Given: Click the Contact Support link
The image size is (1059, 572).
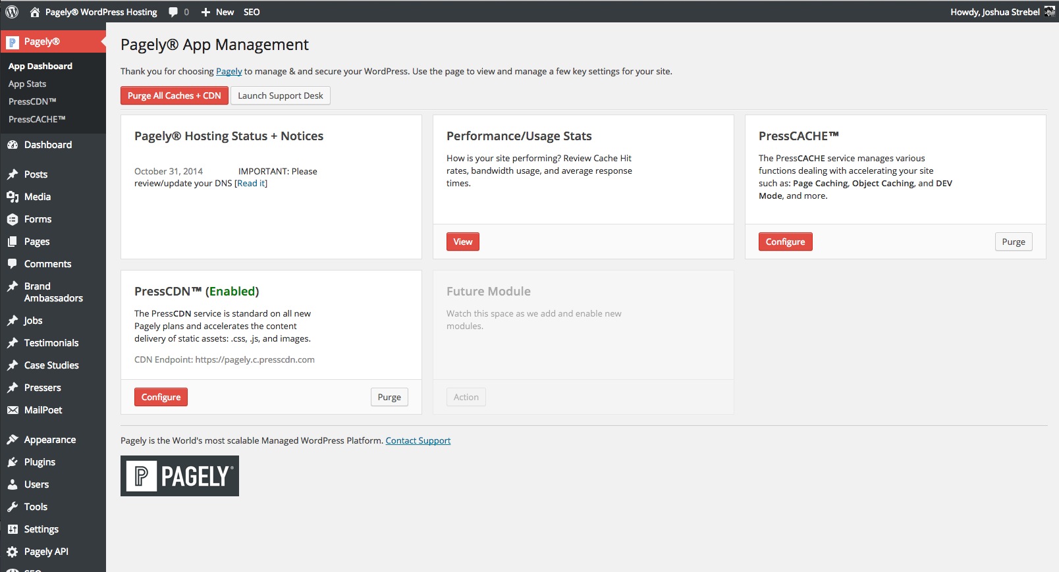Looking at the screenshot, I should point(418,440).
